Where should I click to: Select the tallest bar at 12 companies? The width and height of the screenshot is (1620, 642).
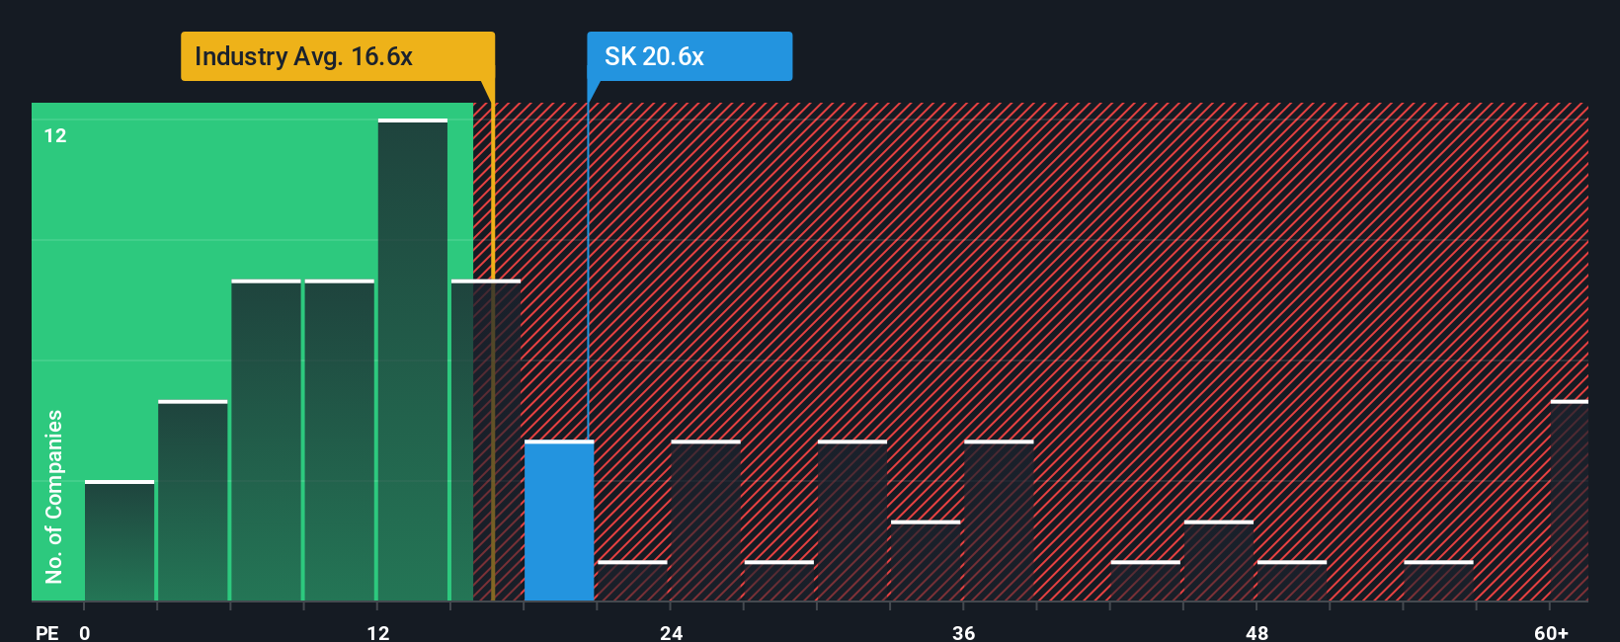coord(413,360)
